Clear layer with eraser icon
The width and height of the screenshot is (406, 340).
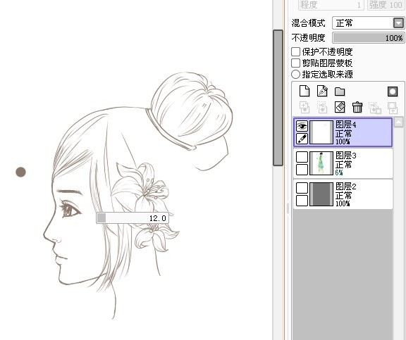coord(340,107)
